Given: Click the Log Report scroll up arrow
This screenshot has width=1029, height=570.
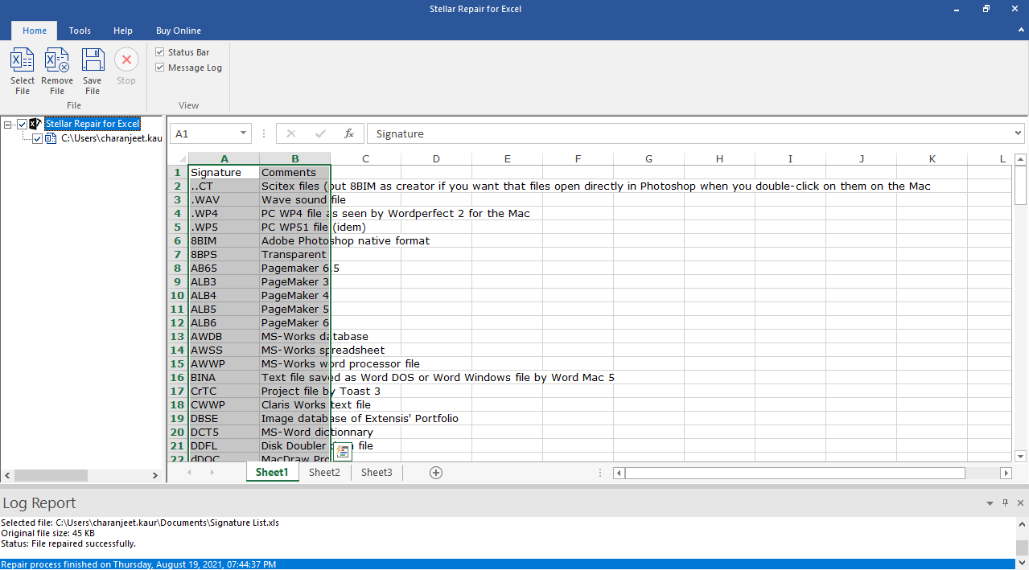Looking at the screenshot, I should (1020, 523).
